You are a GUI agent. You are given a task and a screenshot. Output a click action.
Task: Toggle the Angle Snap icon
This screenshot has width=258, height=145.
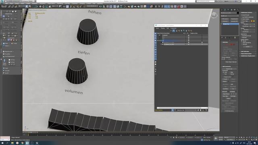point(74,6)
